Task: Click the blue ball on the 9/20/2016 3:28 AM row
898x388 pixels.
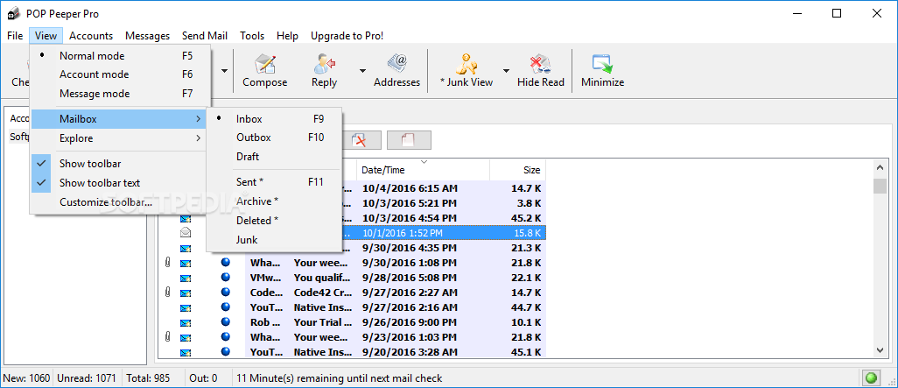Action: [x=226, y=351]
